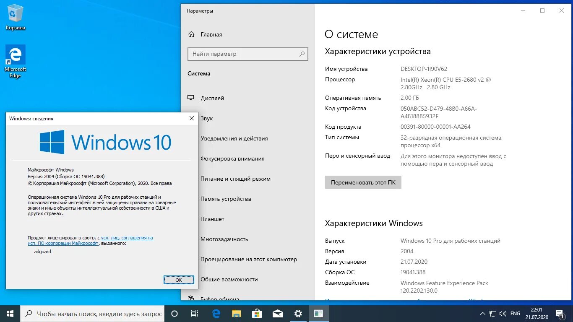Maximize the Параметры window
Screen dimensions: 573x322
point(542,10)
